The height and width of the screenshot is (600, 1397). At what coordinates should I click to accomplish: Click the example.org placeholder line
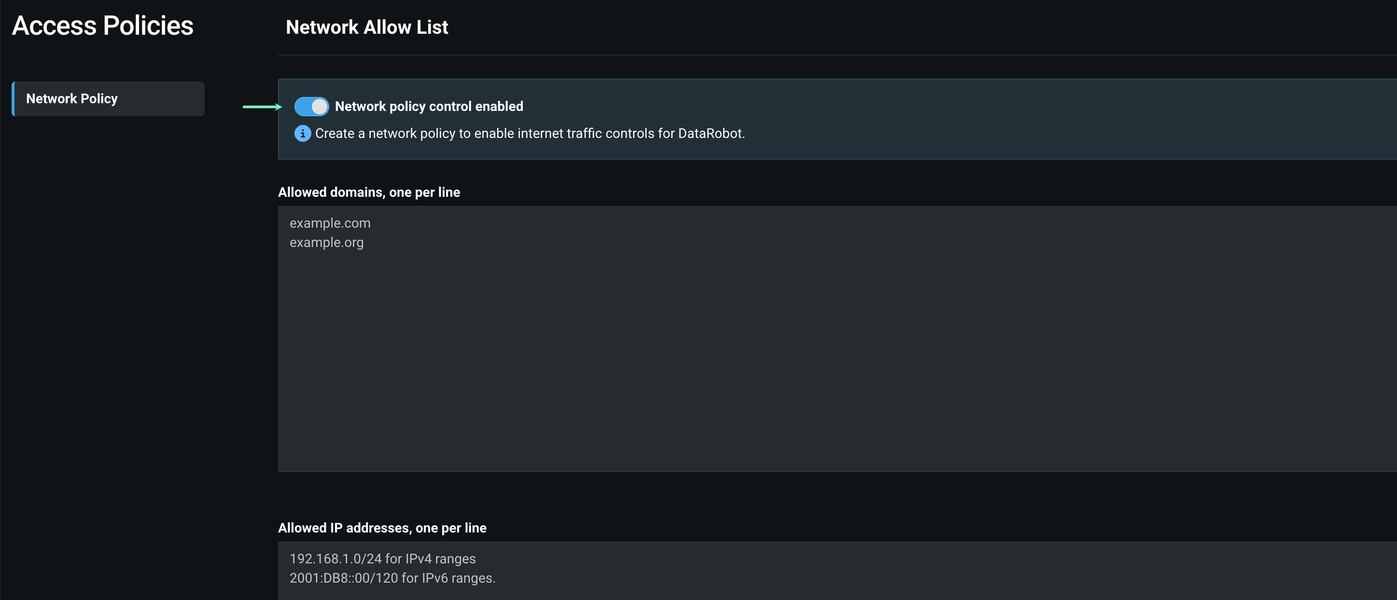(326, 243)
